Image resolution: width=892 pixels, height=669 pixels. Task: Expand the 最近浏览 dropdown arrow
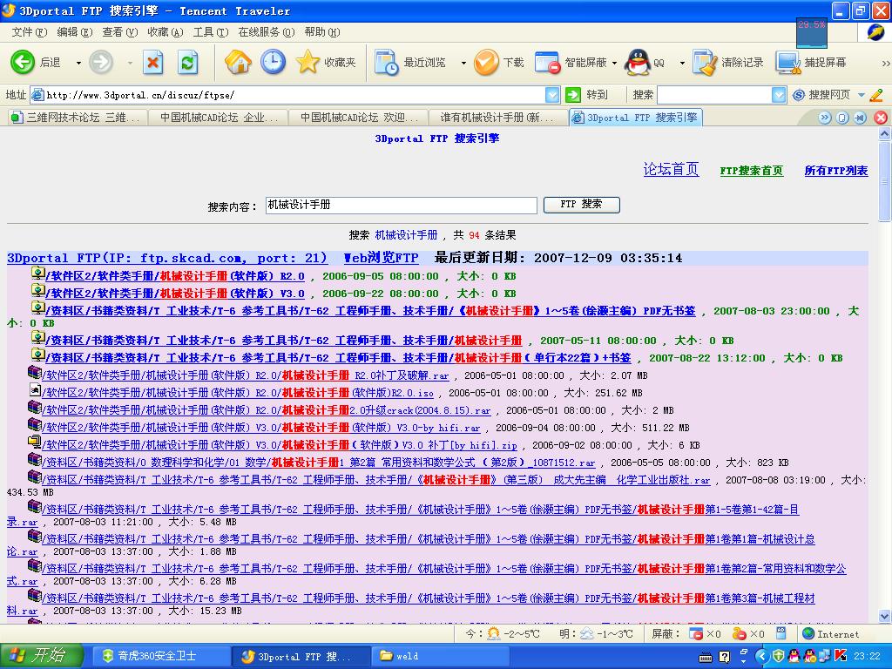(463, 63)
